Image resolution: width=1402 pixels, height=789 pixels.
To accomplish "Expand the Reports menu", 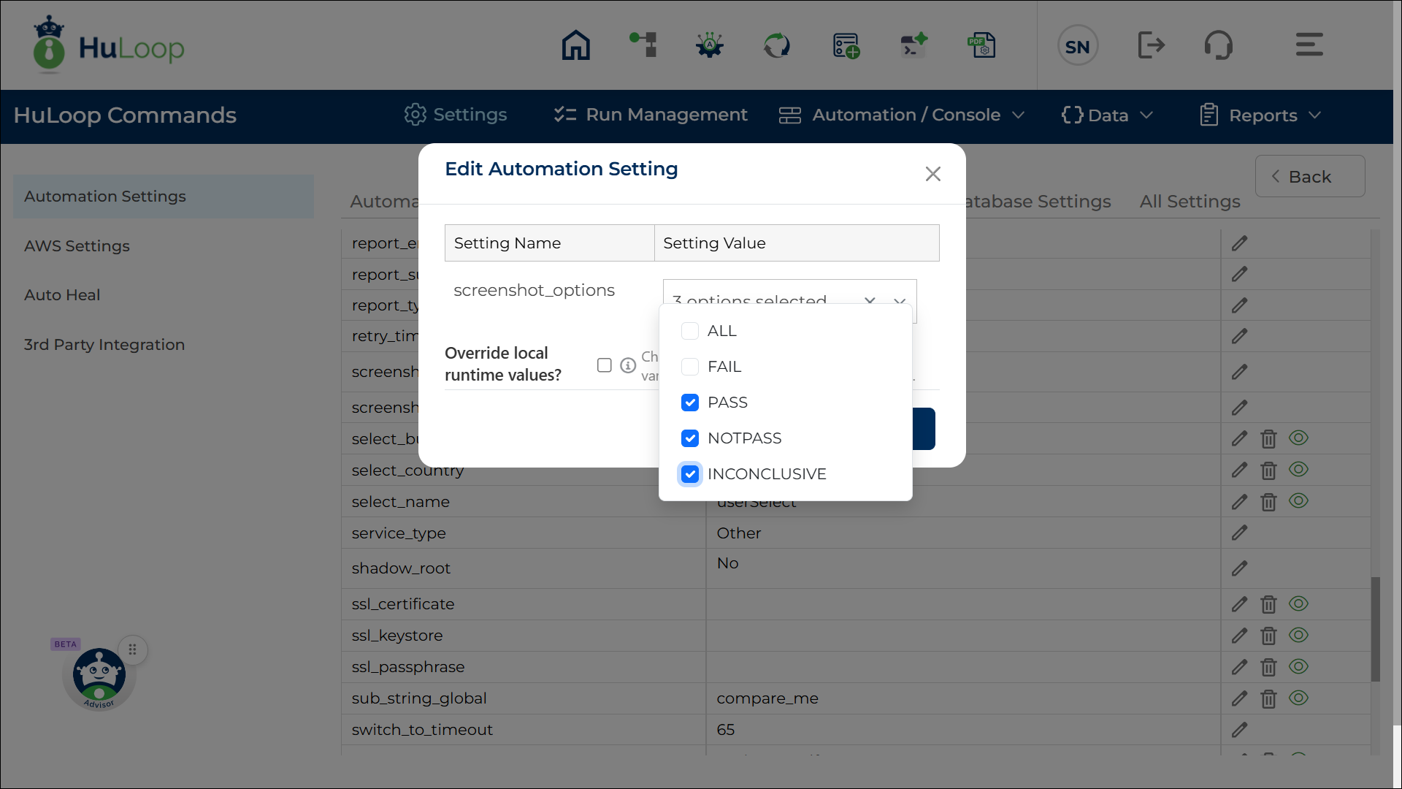I will pos(1260,115).
